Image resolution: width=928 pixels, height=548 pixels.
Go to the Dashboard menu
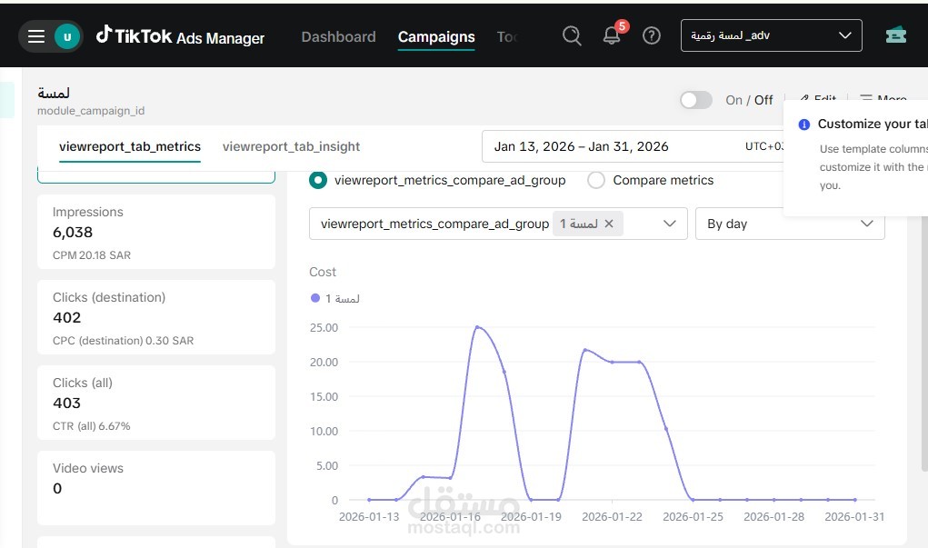click(x=338, y=37)
